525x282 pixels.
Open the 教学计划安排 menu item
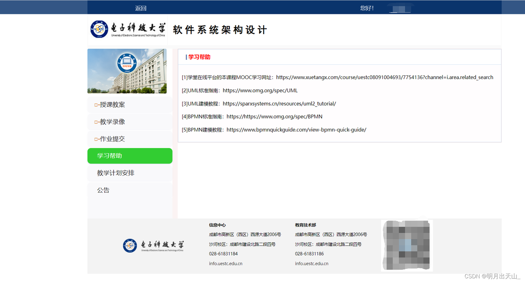pyautogui.click(x=130, y=173)
